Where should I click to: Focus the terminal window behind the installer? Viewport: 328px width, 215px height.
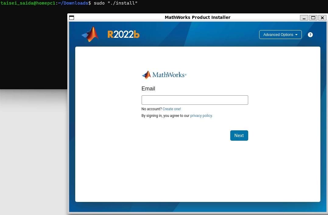pyautogui.click(x=34, y=46)
